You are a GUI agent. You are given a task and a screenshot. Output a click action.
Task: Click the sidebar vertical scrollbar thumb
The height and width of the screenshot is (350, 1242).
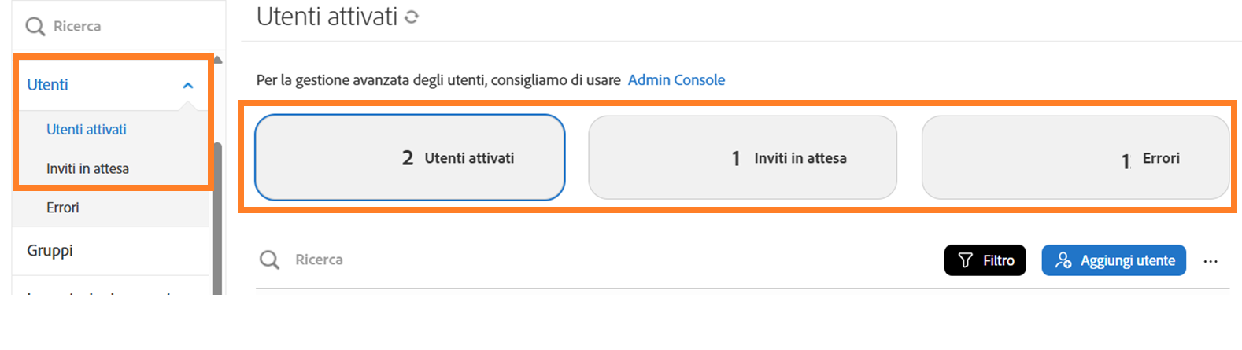tap(217, 220)
